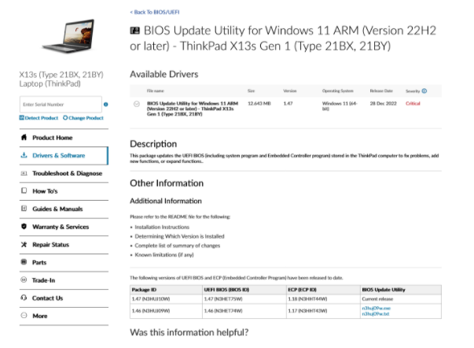This screenshot has height=348, width=474.
Task: Click the Critical severity label
Action: click(x=413, y=104)
